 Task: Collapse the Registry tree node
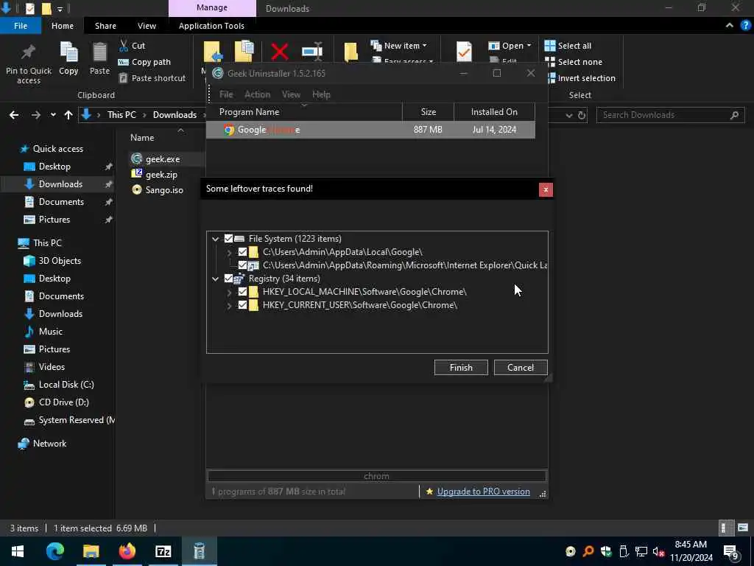click(216, 279)
